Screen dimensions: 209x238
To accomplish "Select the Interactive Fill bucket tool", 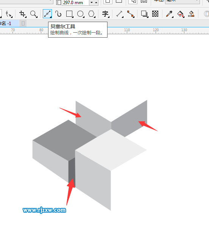I will point(181,14).
